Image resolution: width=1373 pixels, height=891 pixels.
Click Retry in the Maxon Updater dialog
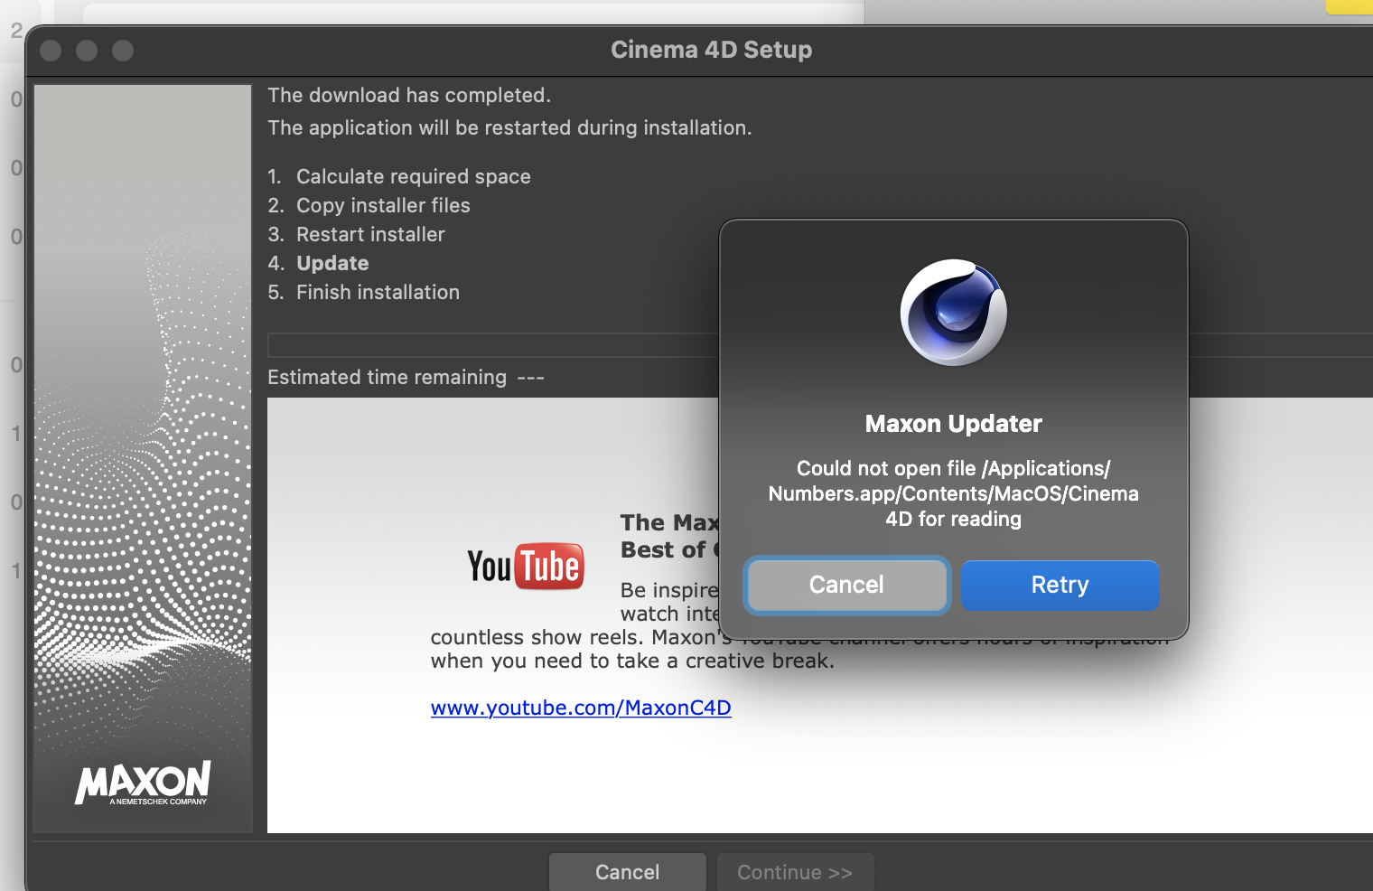1060,585
